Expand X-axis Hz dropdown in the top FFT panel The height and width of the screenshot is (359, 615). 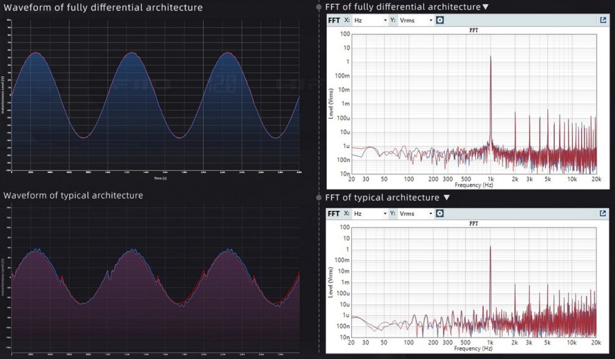coord(370,20)
